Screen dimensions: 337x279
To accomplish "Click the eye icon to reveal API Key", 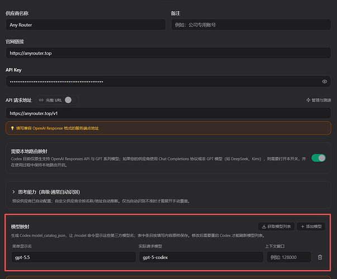I will pyautogui.click(x=325, y=81).
